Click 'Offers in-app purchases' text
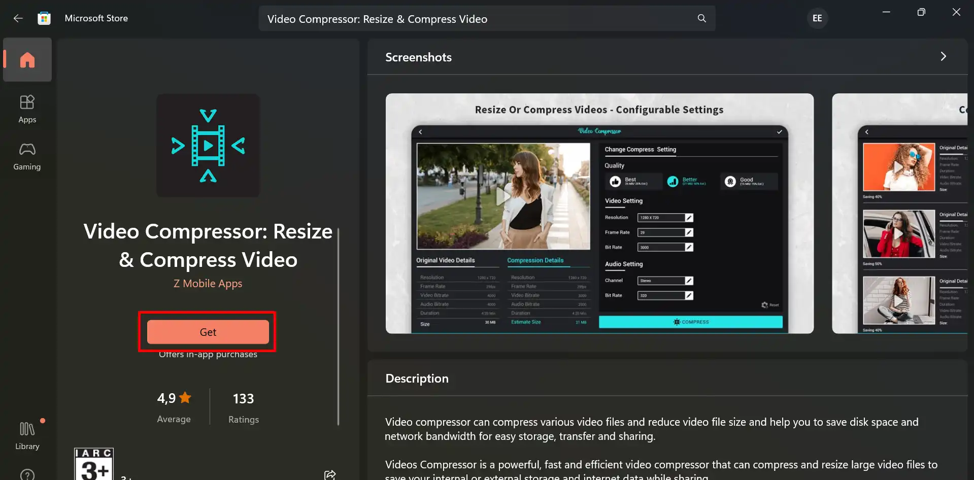Viewport: 974px width, 480px height. tap(208, 354)
